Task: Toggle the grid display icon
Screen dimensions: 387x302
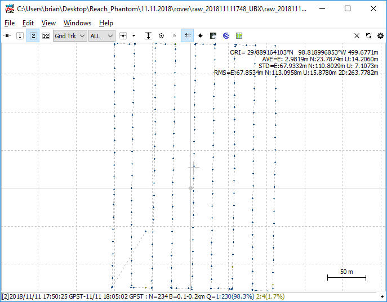Action: (187, 35)
